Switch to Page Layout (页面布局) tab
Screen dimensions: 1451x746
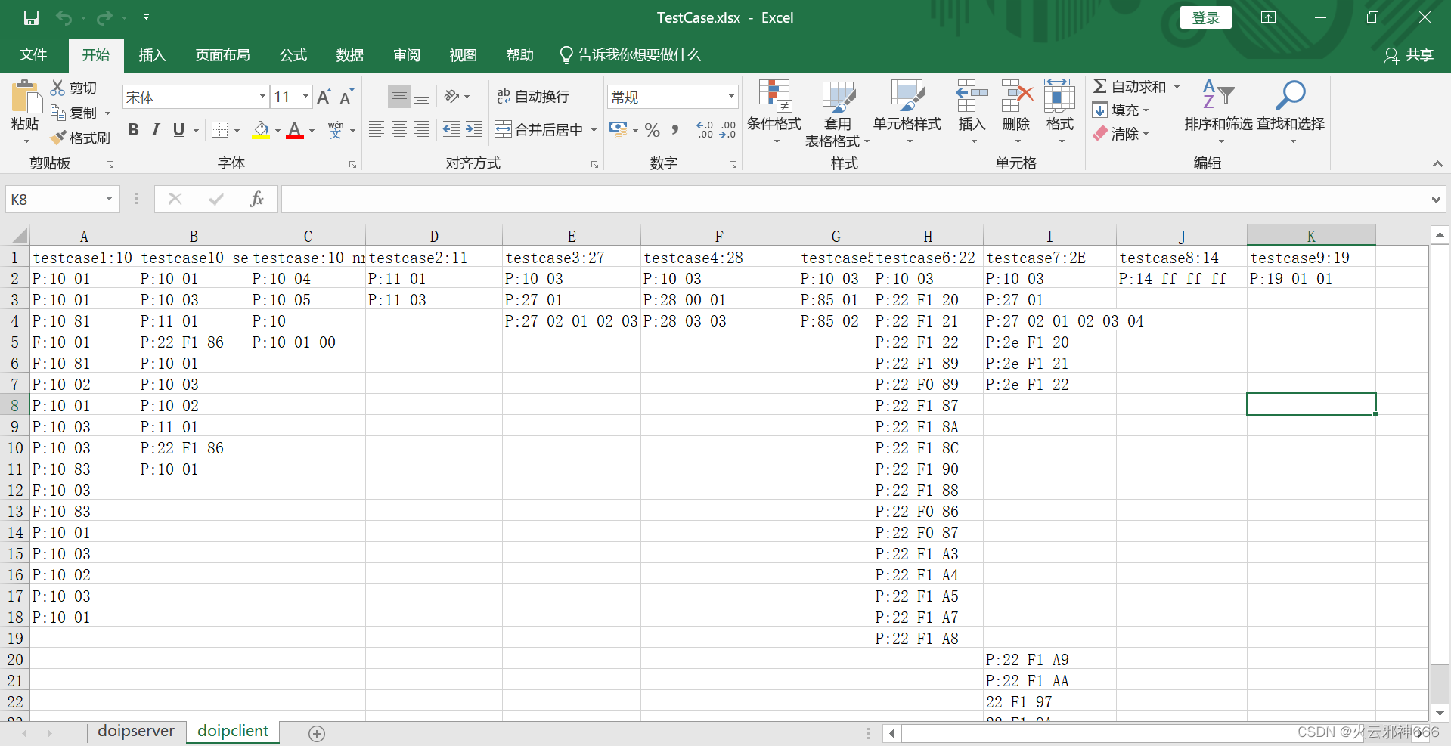click(222, 55)
